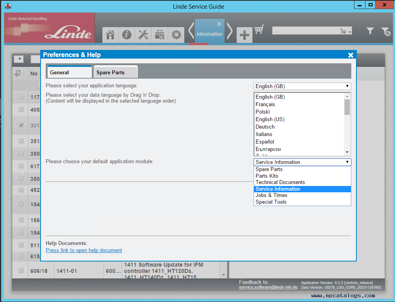The width and height of the screenshot is (395, 302).
Task: Toggle checkbox for row 615
Action: pos(21,256)
